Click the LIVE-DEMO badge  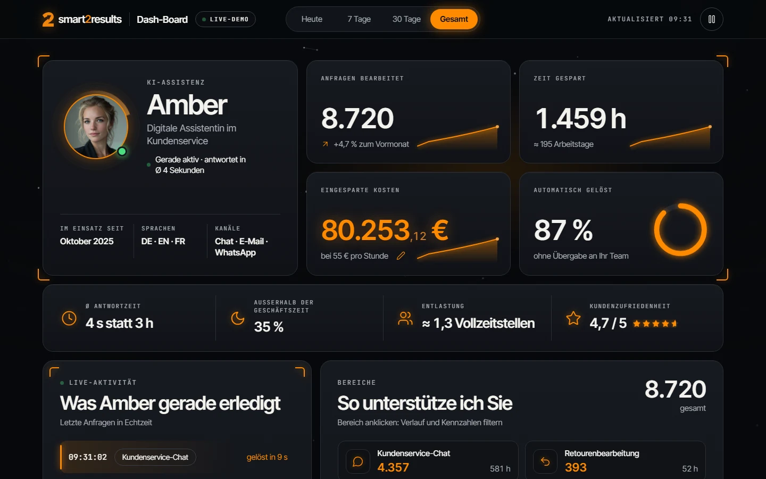pos(226,19)
